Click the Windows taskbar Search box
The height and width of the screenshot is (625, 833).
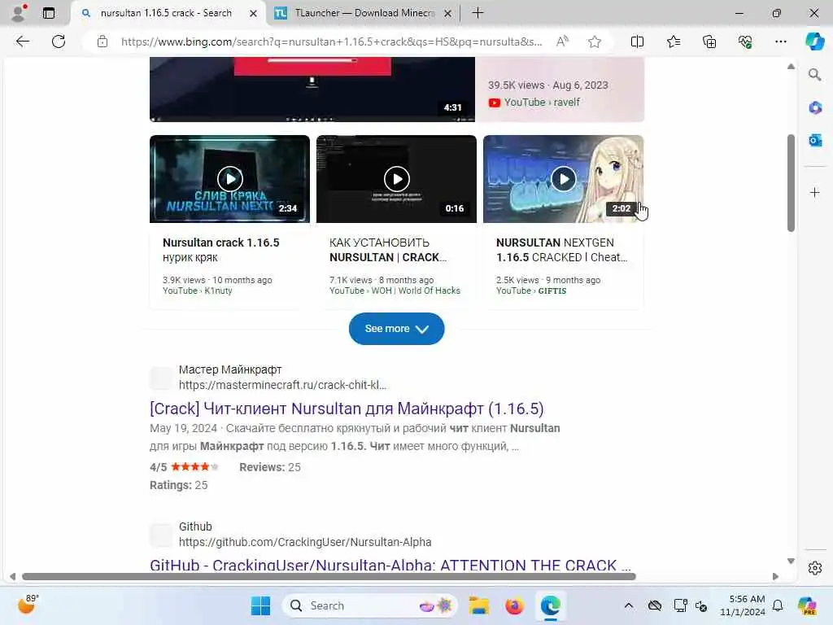370,605
